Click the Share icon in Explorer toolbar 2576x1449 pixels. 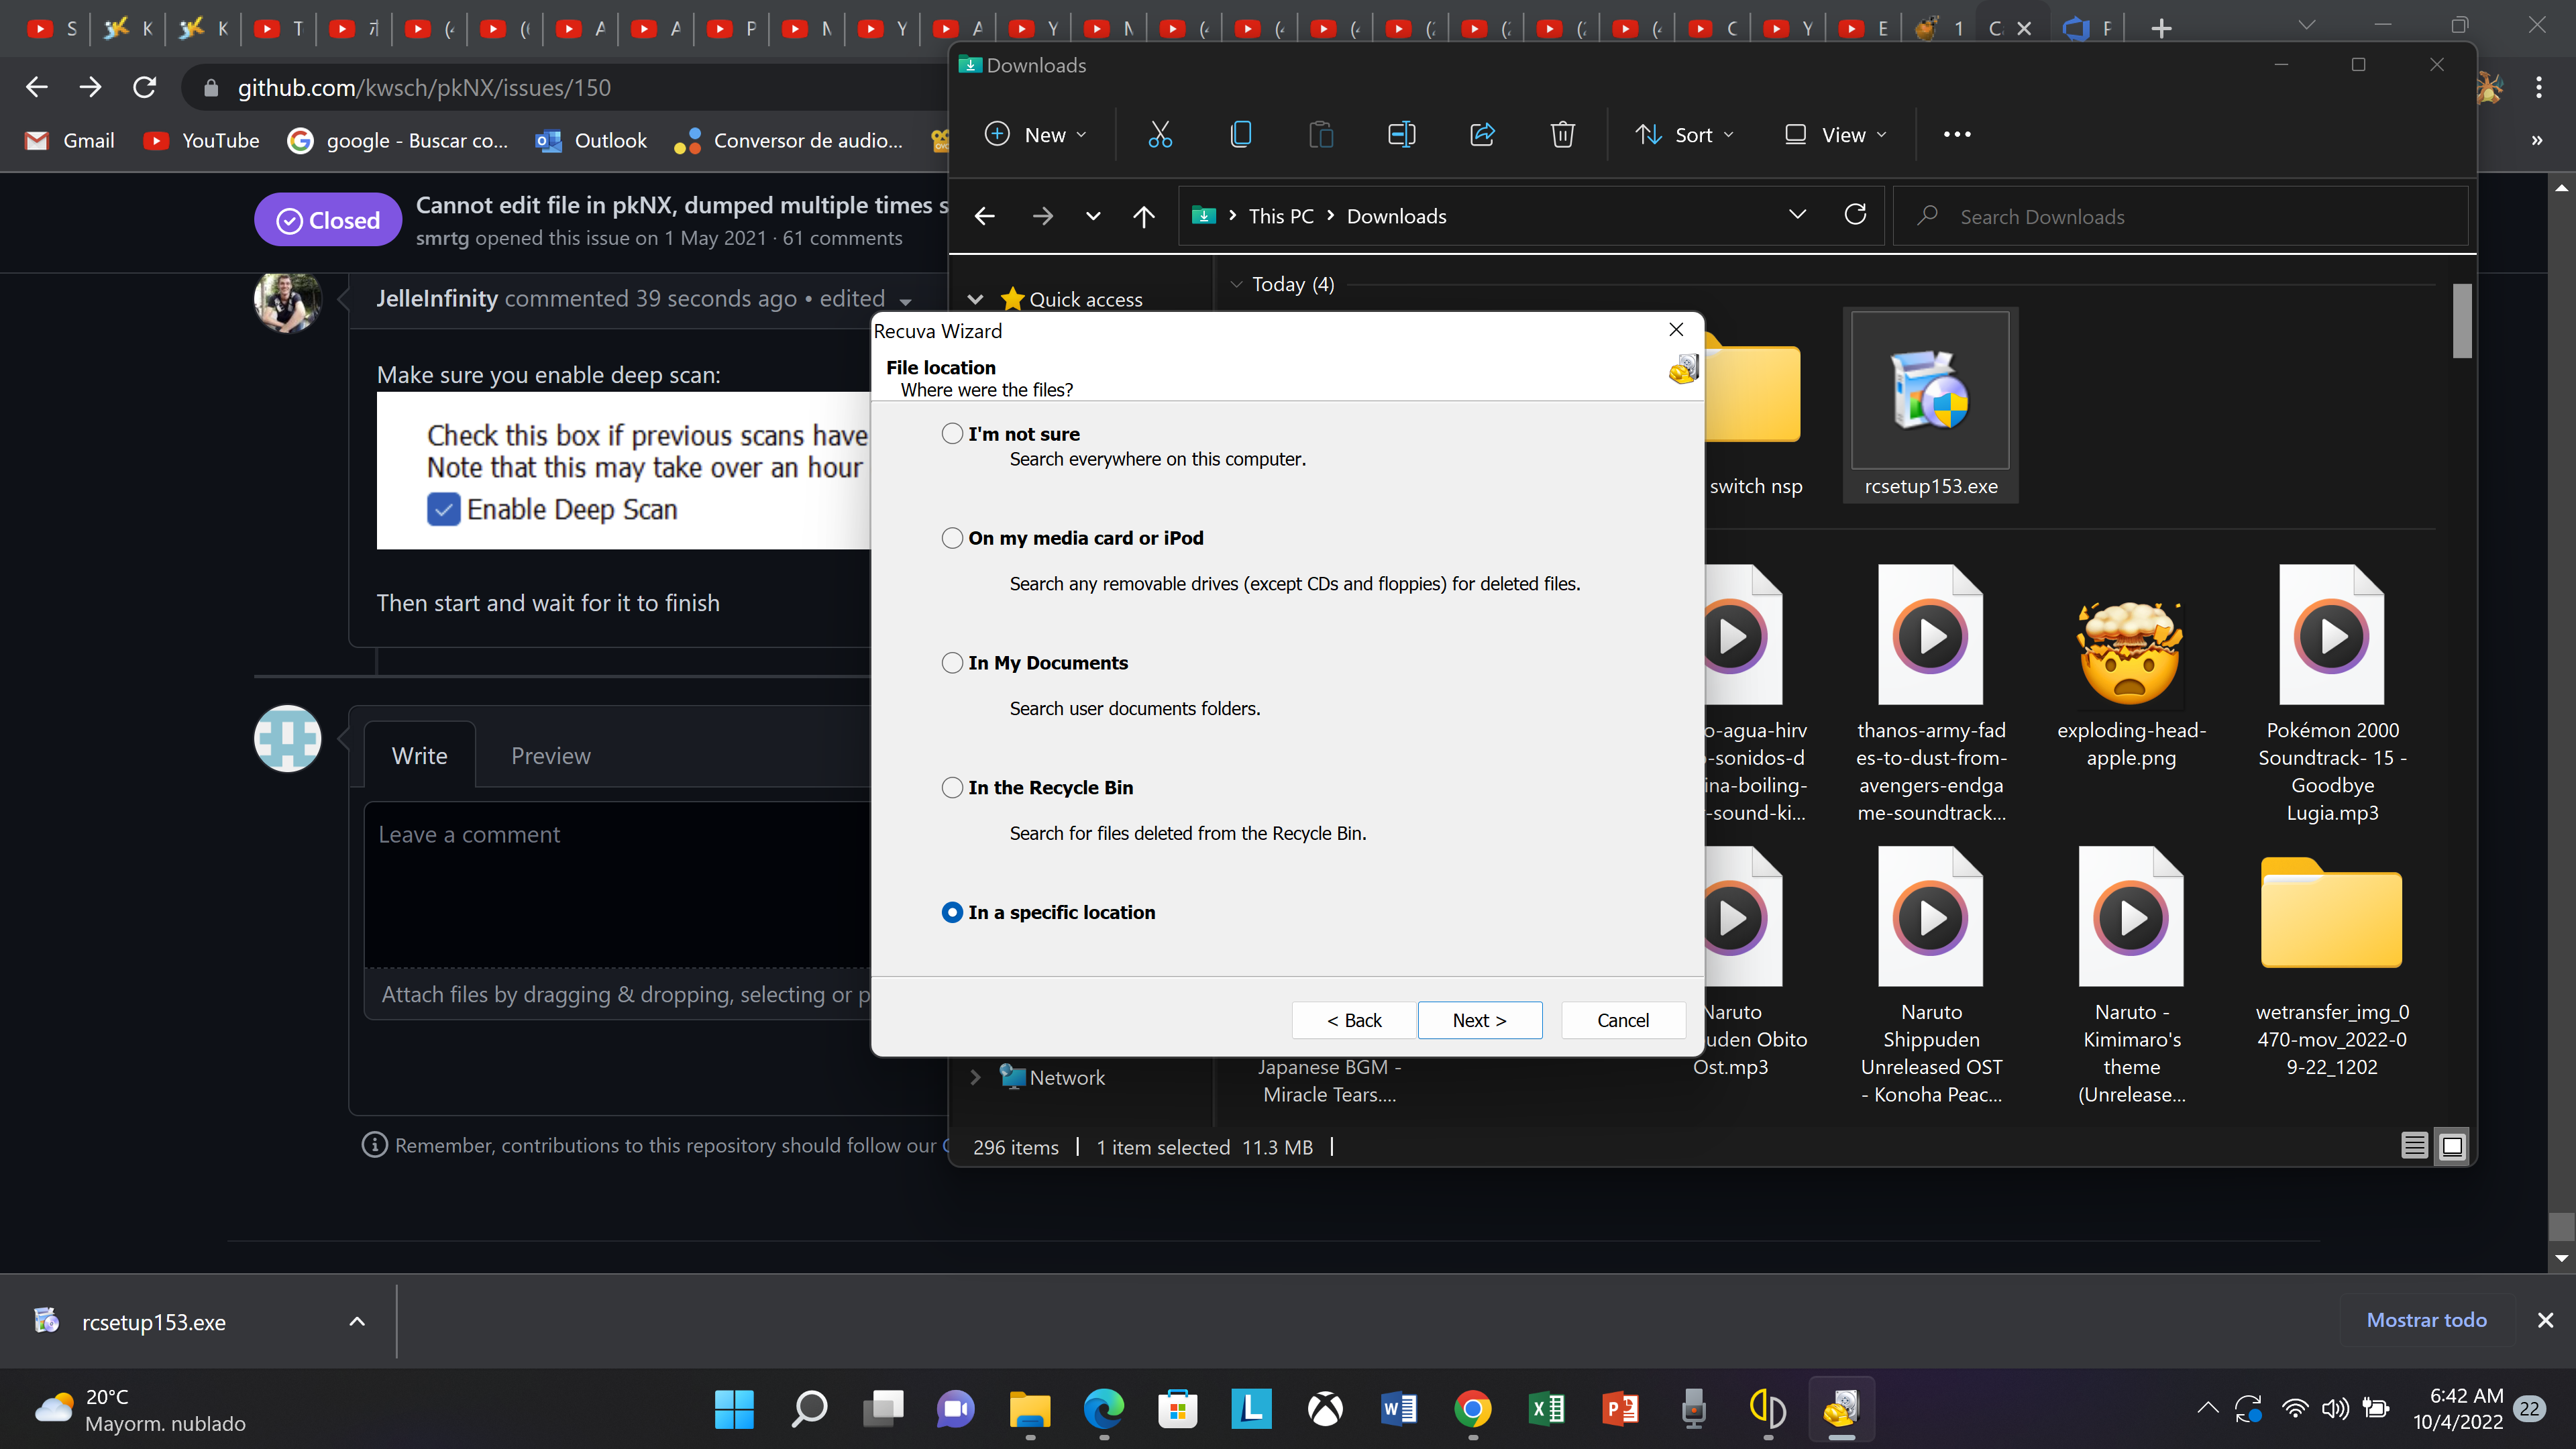coord(1481,134)
